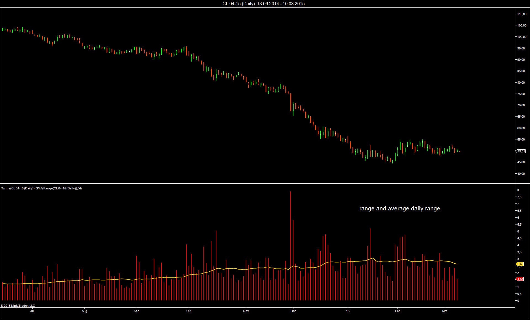Click the yellow 2,63 SMA value marker
The height and width of the screenshot is (320, 530).
[x=520, y=264]
